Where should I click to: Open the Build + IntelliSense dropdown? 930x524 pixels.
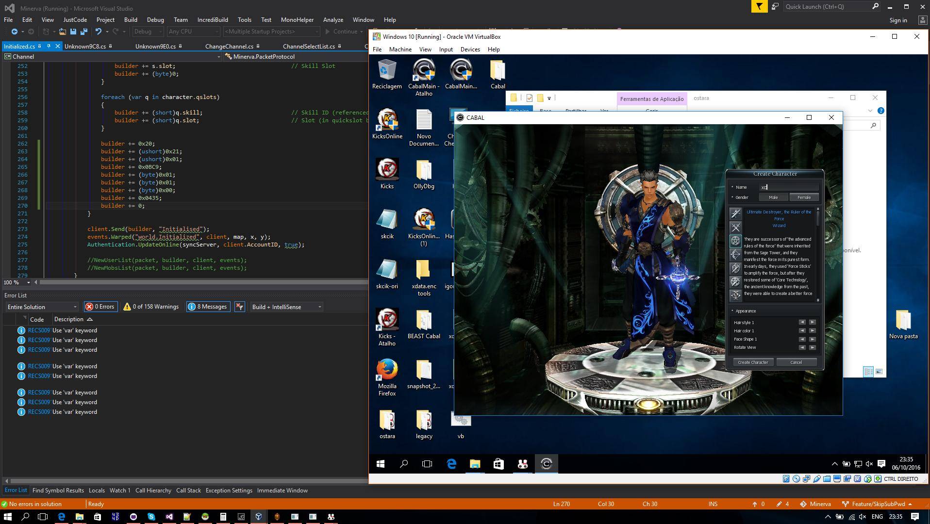coord(286,307)
